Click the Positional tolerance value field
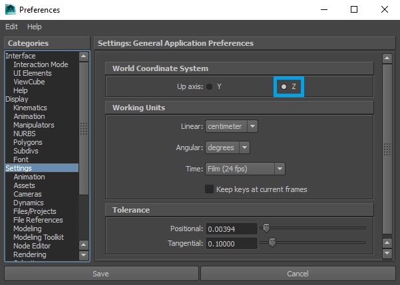This screenshot has width=400, height=285. [x=232, y=229]
